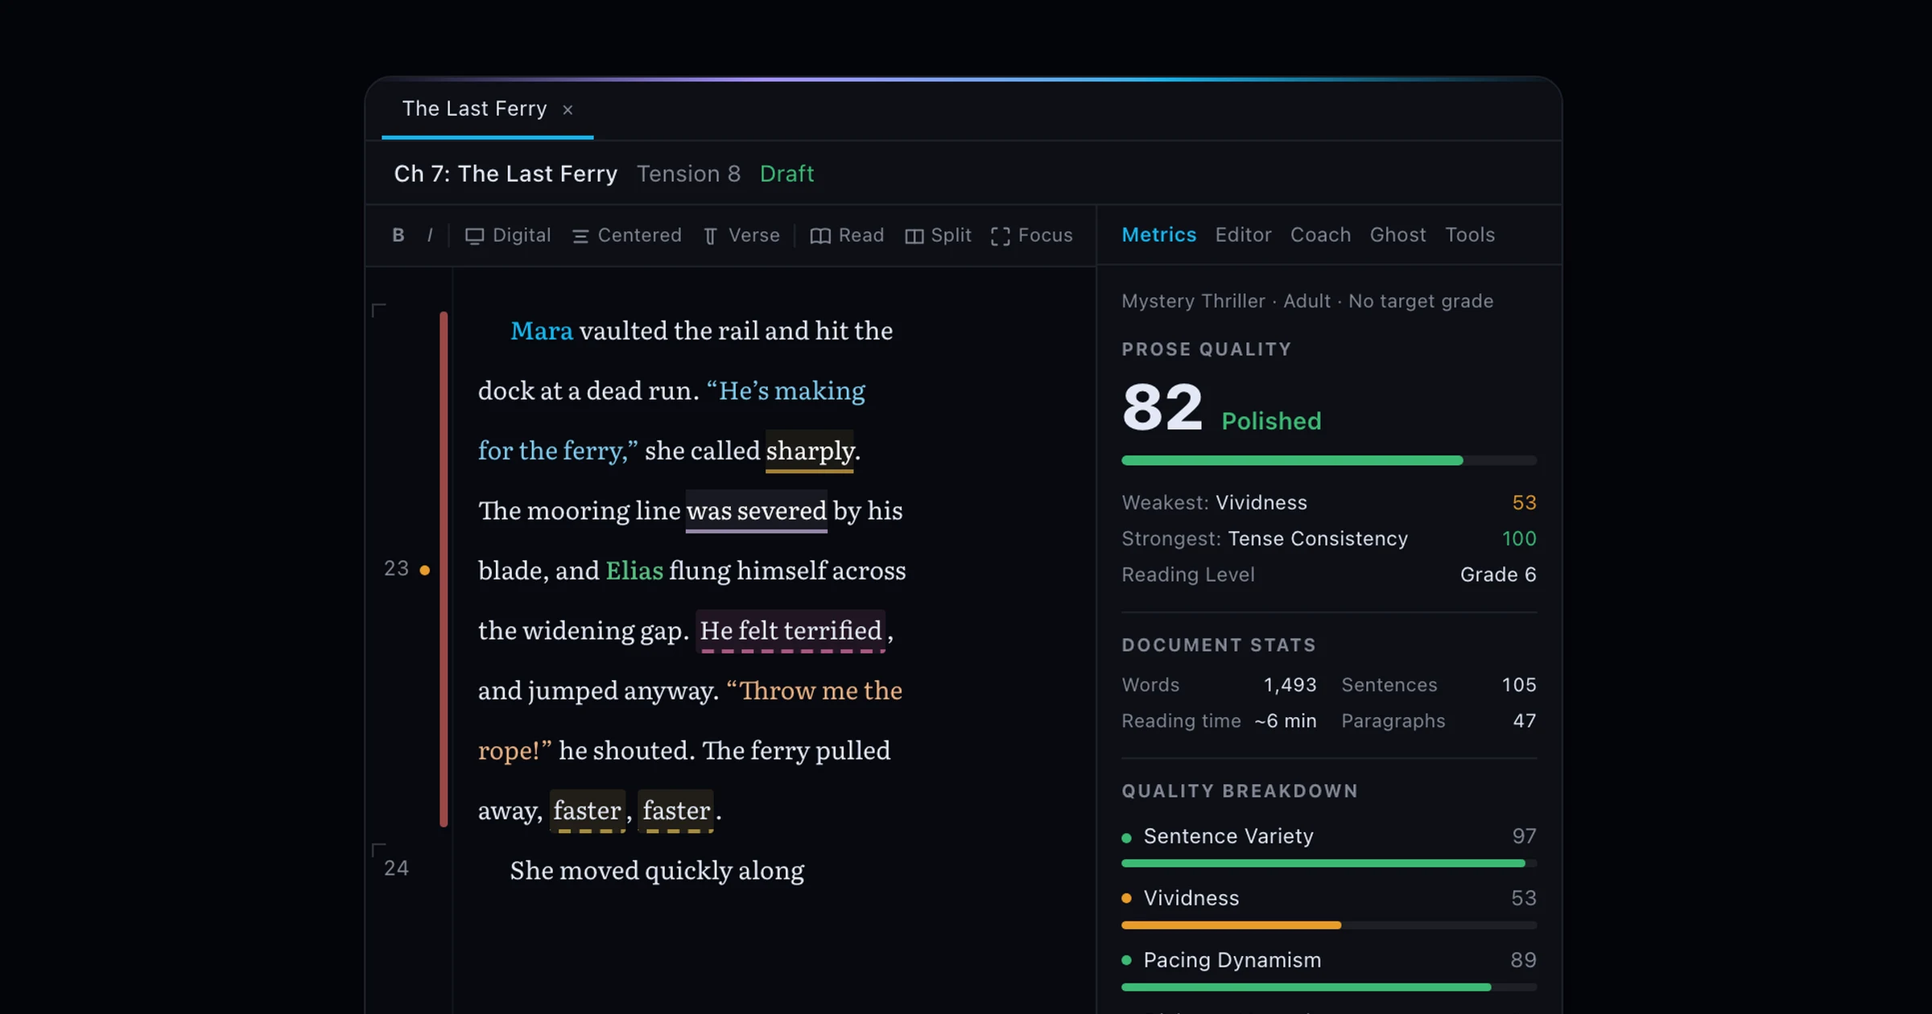Screen dimensions: 1932x1014
Task: Open the Tools tab
Action: click(x=1469, y=234)
